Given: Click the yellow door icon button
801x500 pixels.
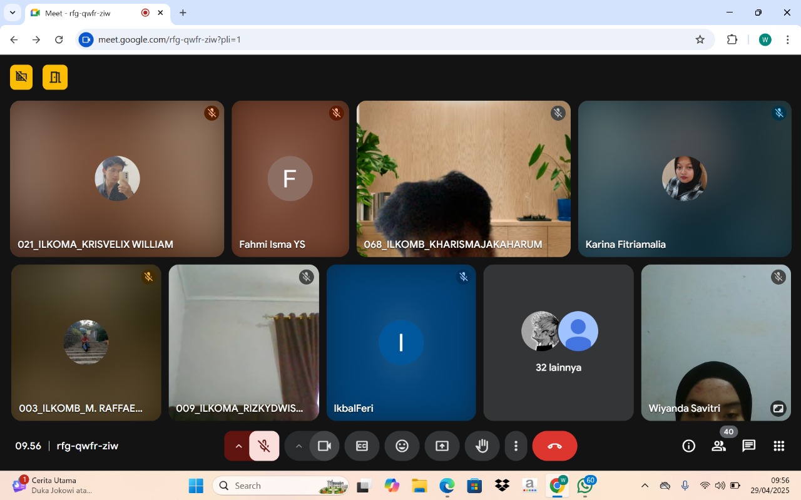Looking at the screenshot, I should 55,77.
